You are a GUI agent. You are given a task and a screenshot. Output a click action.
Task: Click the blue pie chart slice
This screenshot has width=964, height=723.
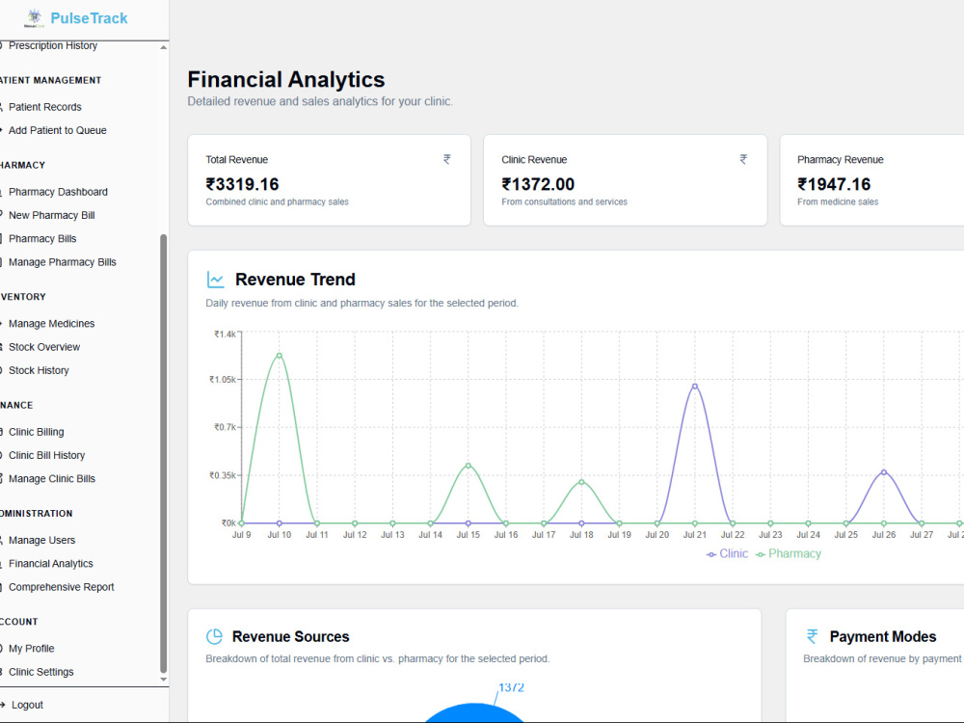[x=473, y=713]
